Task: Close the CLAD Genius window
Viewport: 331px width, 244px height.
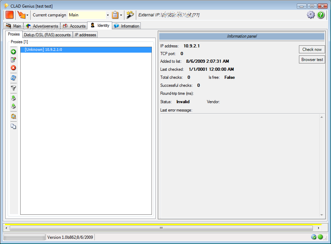Action: coord(322,6)
